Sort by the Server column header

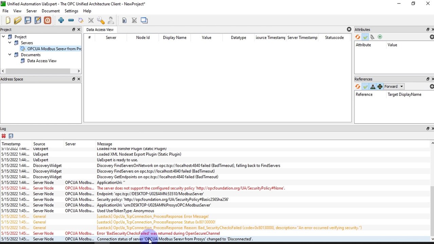(x=111, y=38)
